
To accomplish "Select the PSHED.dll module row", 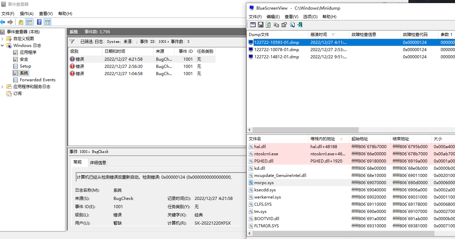I will pos(351,161).
